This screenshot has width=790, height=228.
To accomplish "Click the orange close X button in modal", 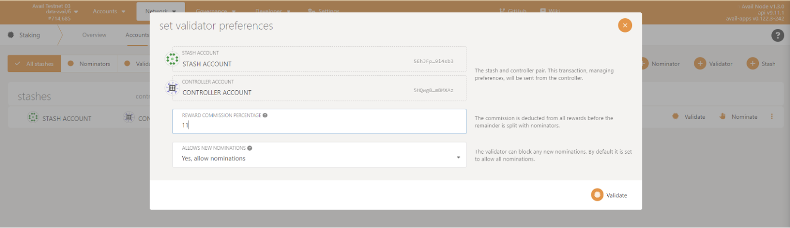I will [x=625, y=25].
